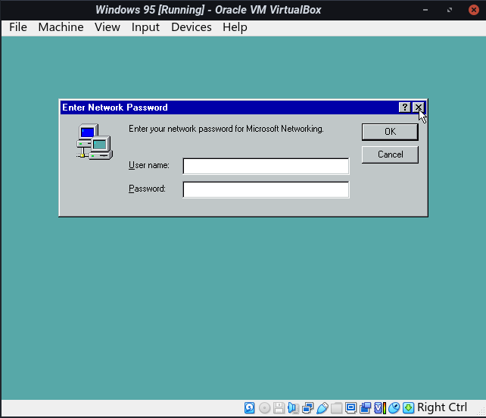This screenshot has height=418, width=486.
Task: Open the network adapter indicator icon
Action: pyautogui.click(x=307, y=408)
